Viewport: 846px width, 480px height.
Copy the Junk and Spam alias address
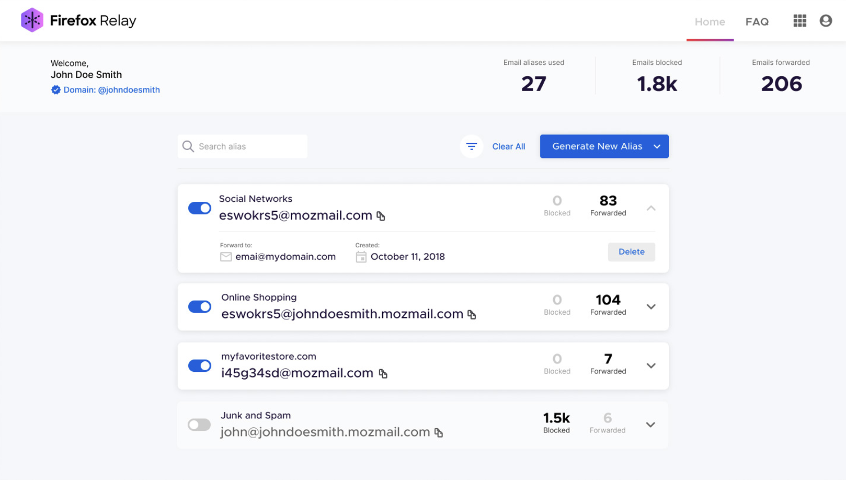click(439, 432)
